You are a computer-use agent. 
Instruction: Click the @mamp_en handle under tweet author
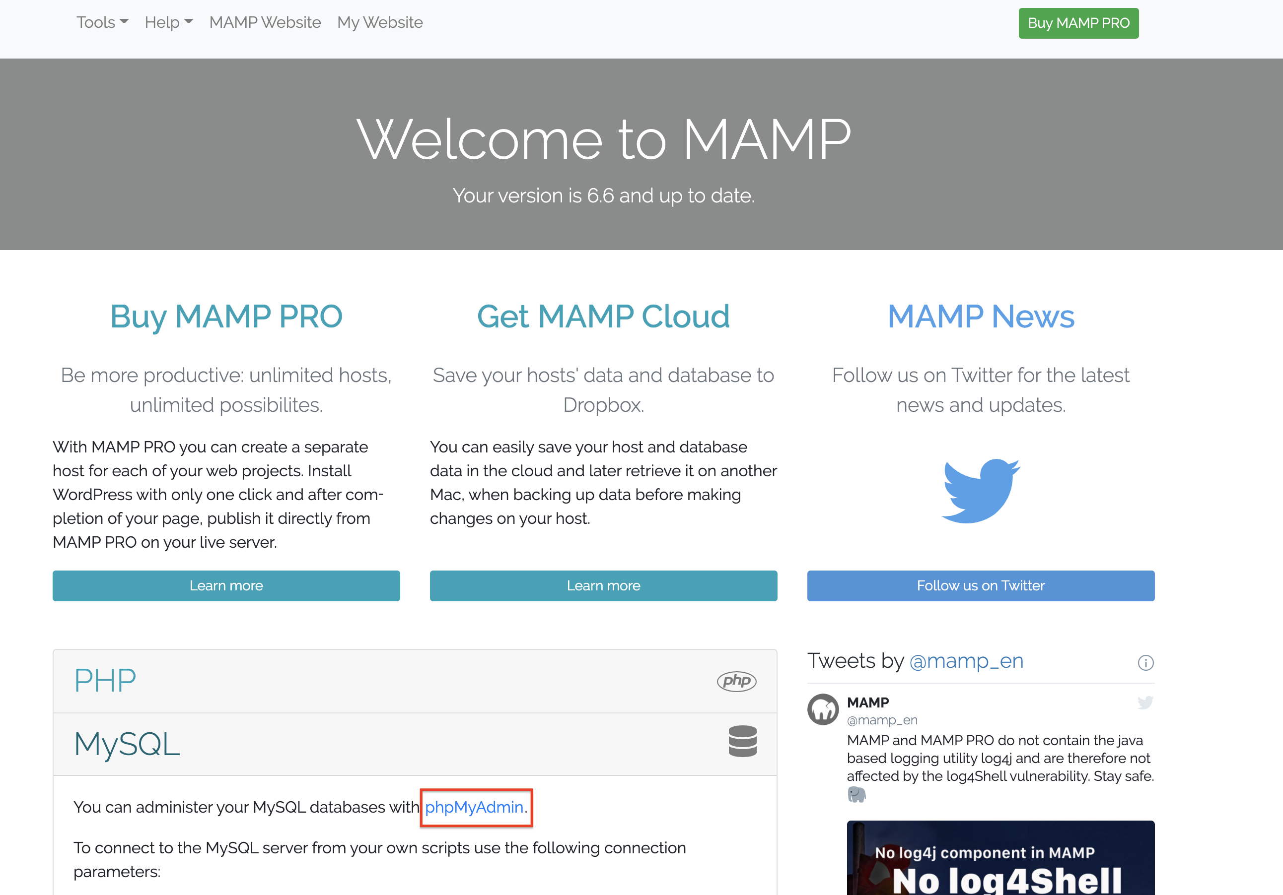(x=882, y=720)
